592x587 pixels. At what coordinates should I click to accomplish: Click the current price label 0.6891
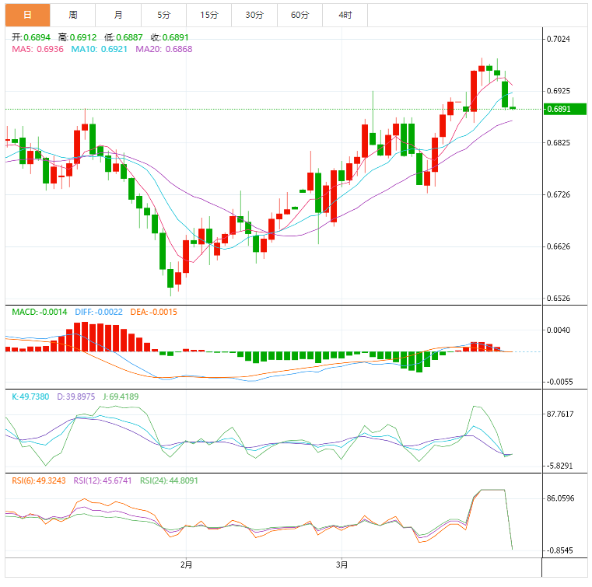click(565, 109)
